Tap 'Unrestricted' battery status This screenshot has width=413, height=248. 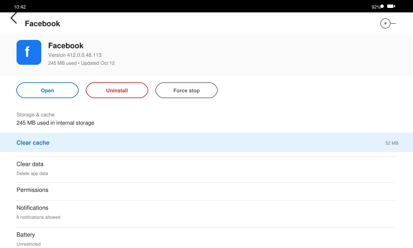tap(29, 244)
